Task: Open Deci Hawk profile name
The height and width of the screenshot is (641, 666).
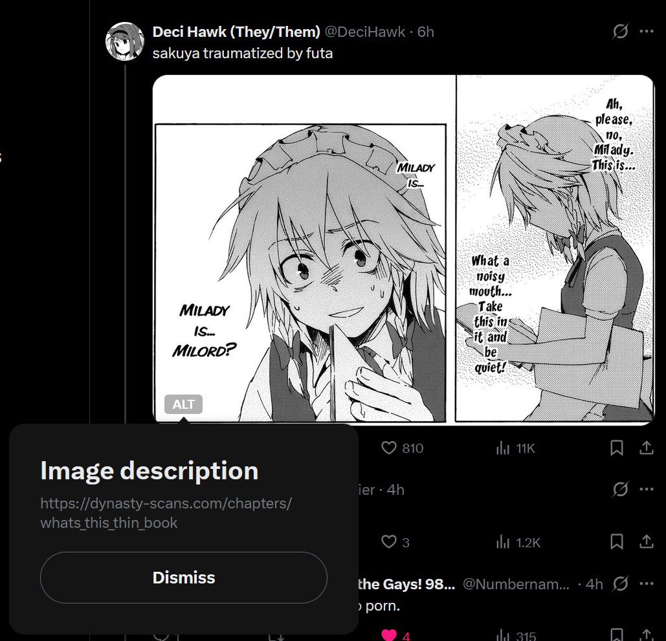Action: pos(236,32)
